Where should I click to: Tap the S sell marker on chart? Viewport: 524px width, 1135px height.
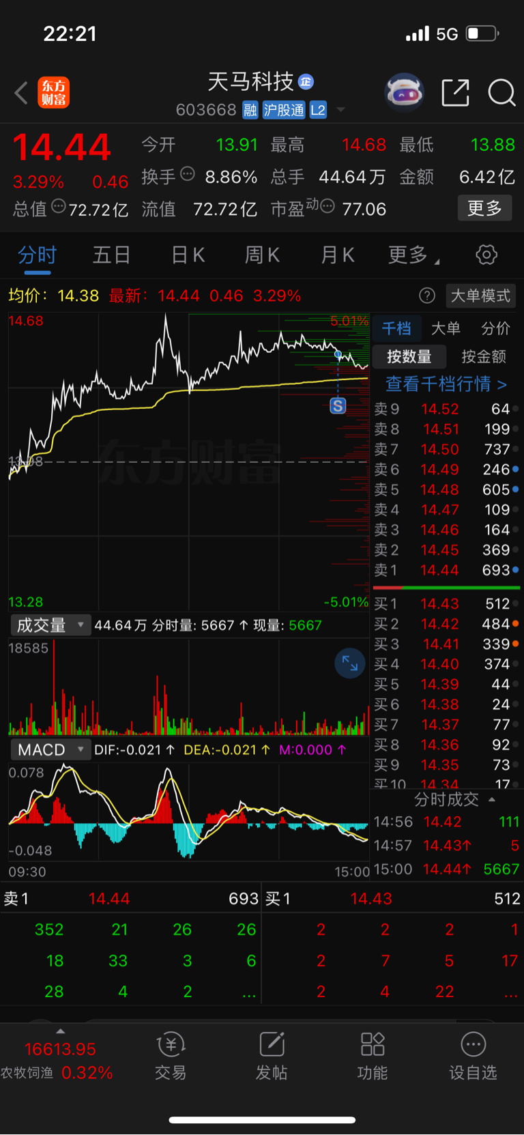pyautogui.click(x=338, y=406)
